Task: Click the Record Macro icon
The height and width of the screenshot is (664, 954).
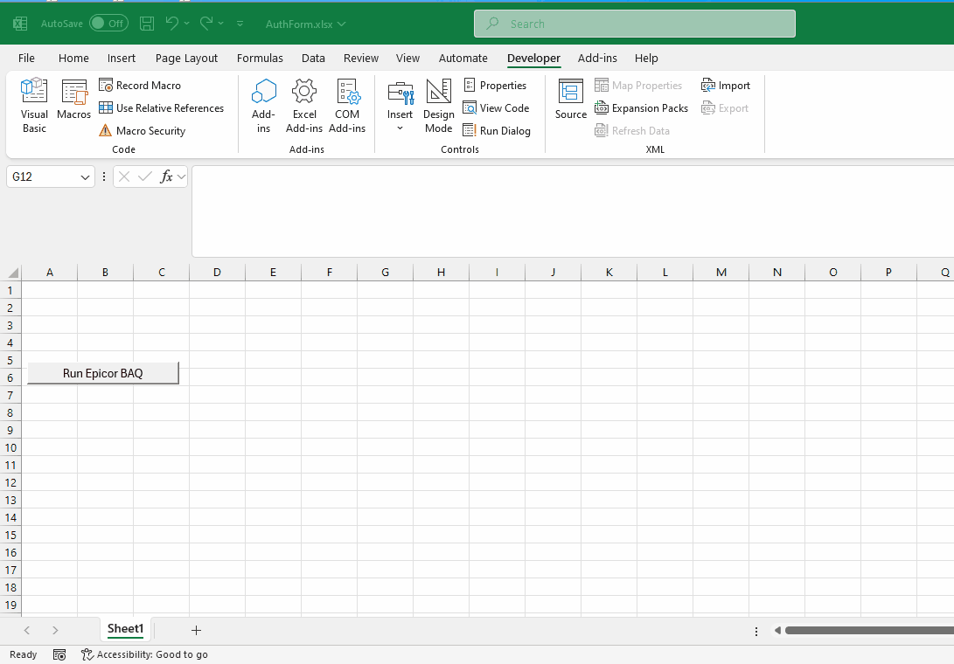Action: pos(106,86)
